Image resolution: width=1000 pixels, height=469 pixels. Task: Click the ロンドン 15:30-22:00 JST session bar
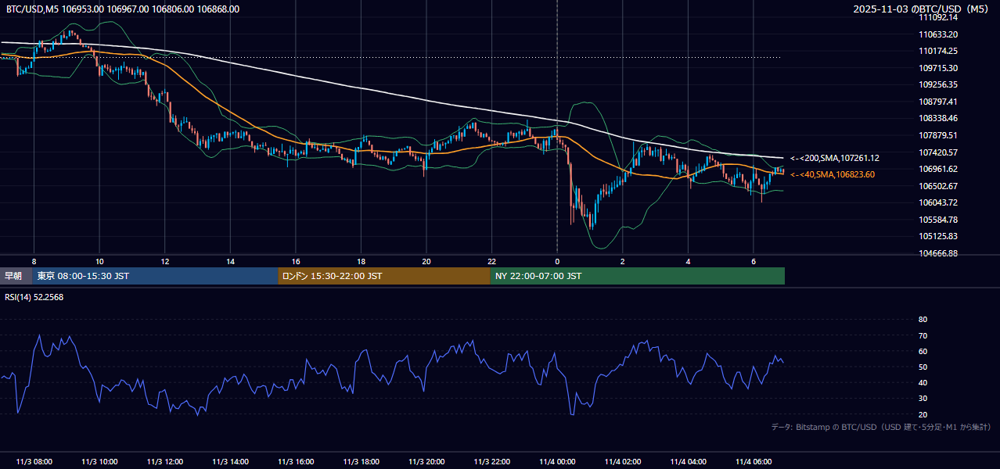point(384,276)
